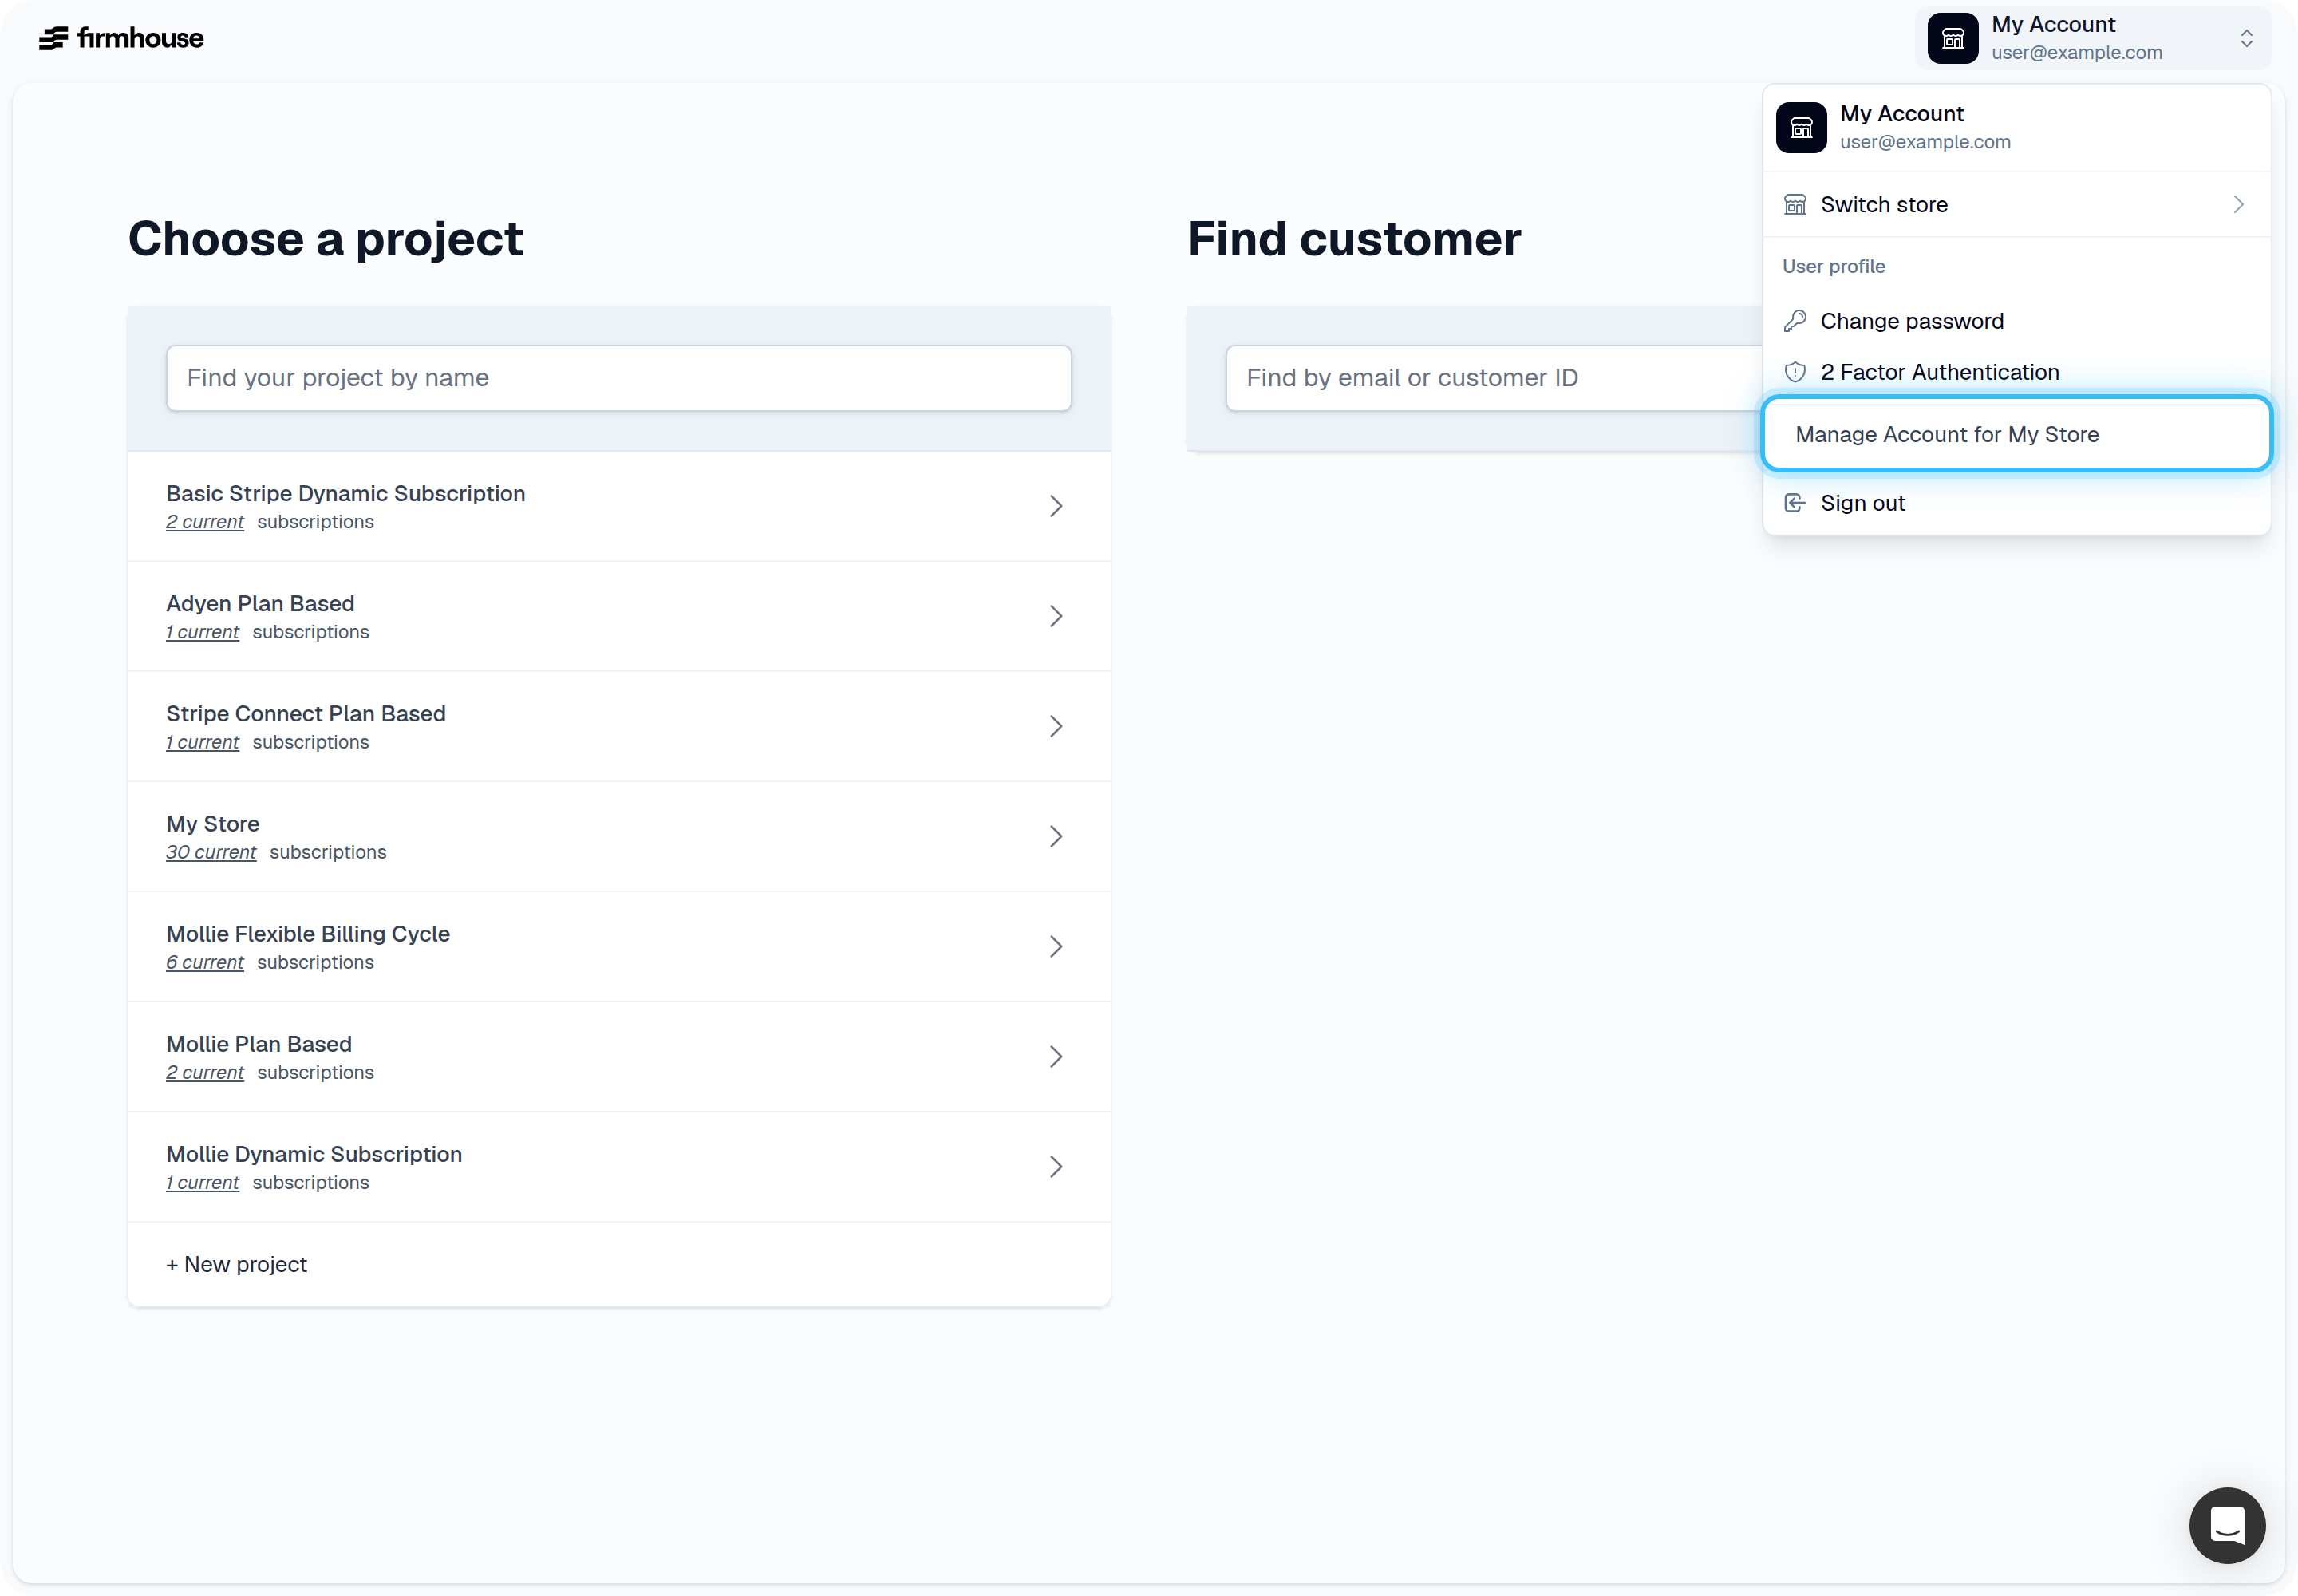Click the sign out arrow icon
Viewport: 2298px width, 1596px height.
click(1795, 503)
